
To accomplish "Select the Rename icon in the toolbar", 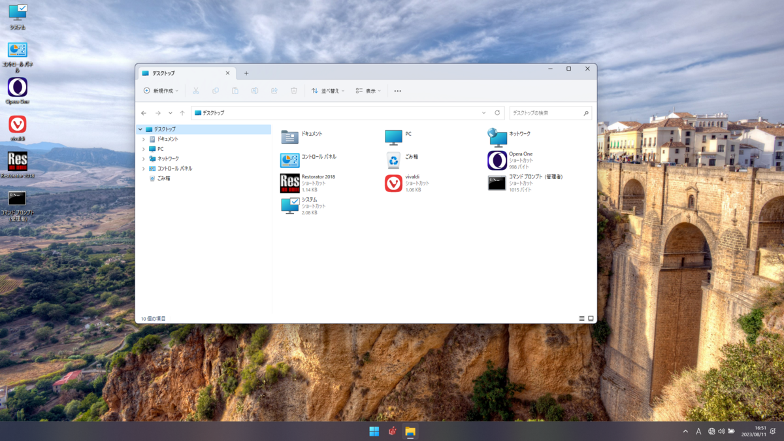I will (255, 90).
